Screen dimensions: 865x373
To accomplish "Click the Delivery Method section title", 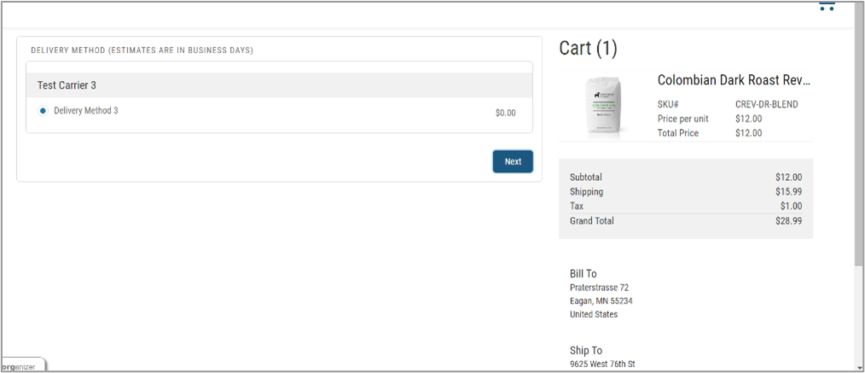I will tap(142, 50).
